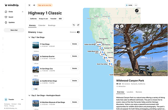Click the Traveler profile avatar
The height and width of the screenshot is (110, 168).
pos(6,99)
